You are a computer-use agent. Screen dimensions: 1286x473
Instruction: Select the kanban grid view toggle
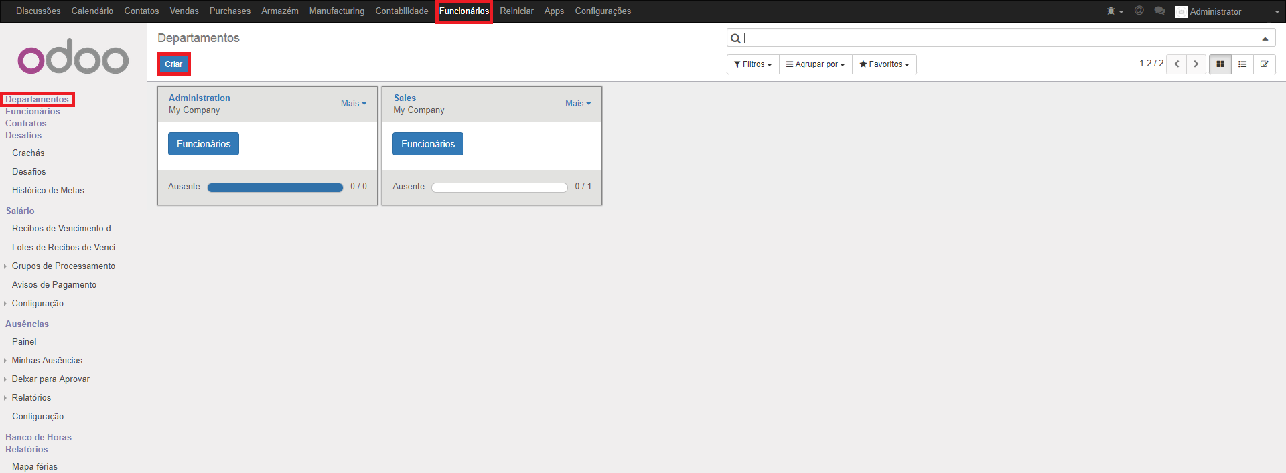pyautogui.click(x=1220, y=64)
